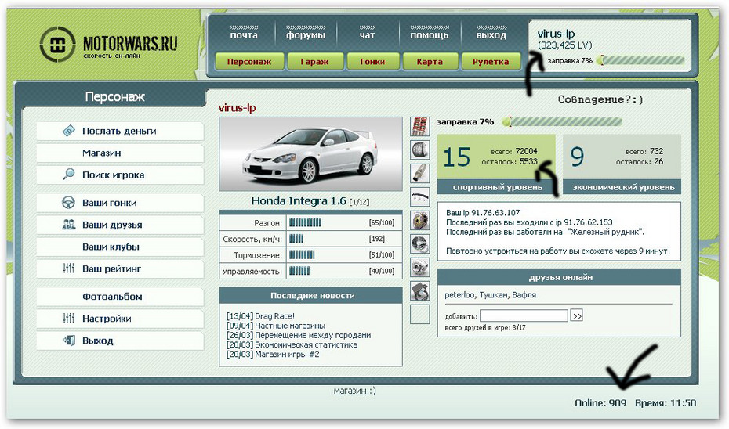Screen dimensions: 729x429
Task: Open the turbocharger part slot
Action: click(420, 268)
